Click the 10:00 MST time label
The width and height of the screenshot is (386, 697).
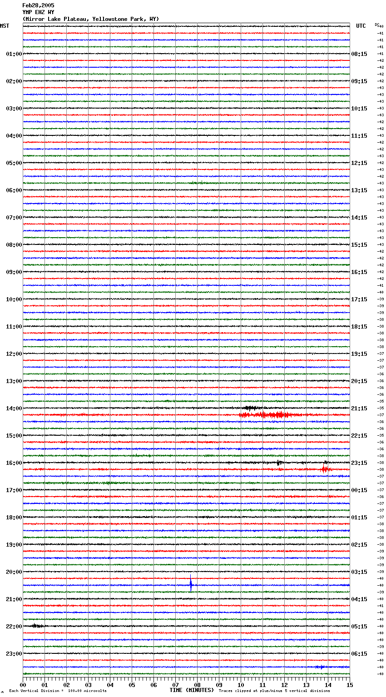tap(14, 299)
